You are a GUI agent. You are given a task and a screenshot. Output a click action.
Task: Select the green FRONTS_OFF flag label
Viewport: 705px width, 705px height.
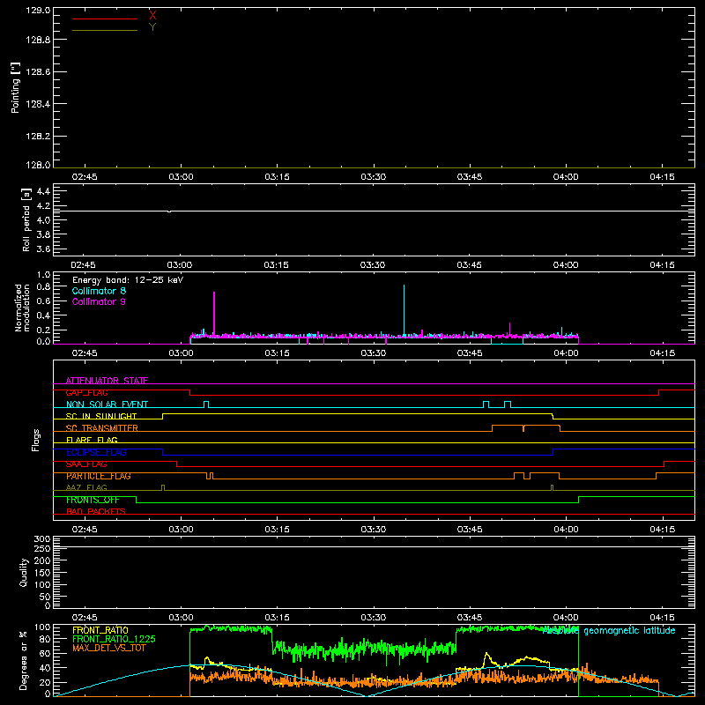tap(93, 500)
